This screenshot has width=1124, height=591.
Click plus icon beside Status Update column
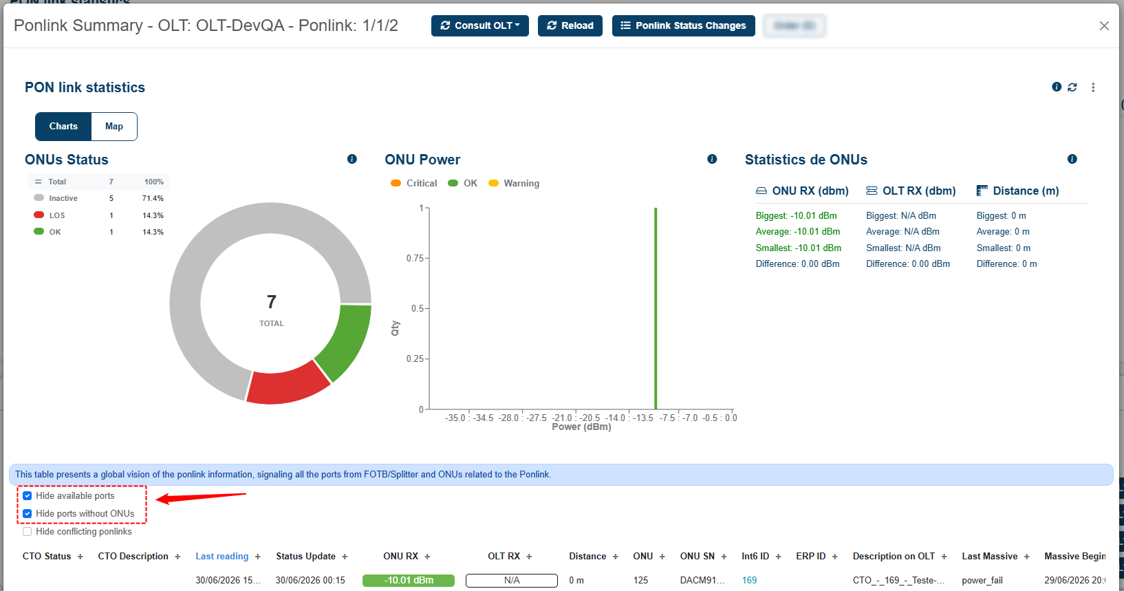coord(345,557)
